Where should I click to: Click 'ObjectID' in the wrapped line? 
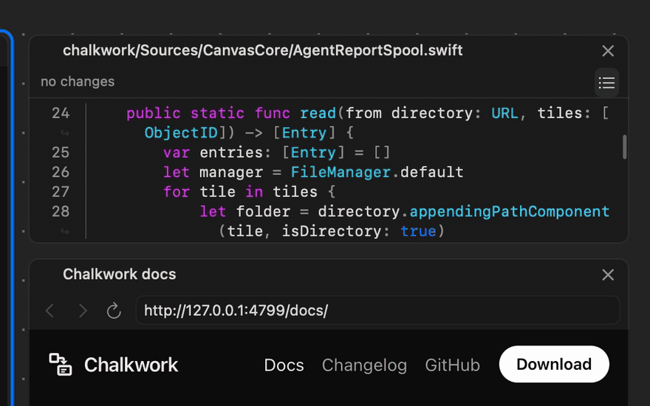181,133
